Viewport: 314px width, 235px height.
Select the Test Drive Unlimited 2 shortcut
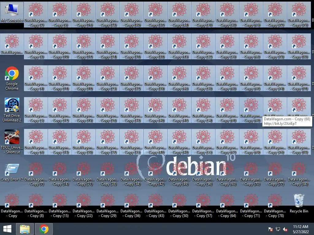[x=12, y=110]
